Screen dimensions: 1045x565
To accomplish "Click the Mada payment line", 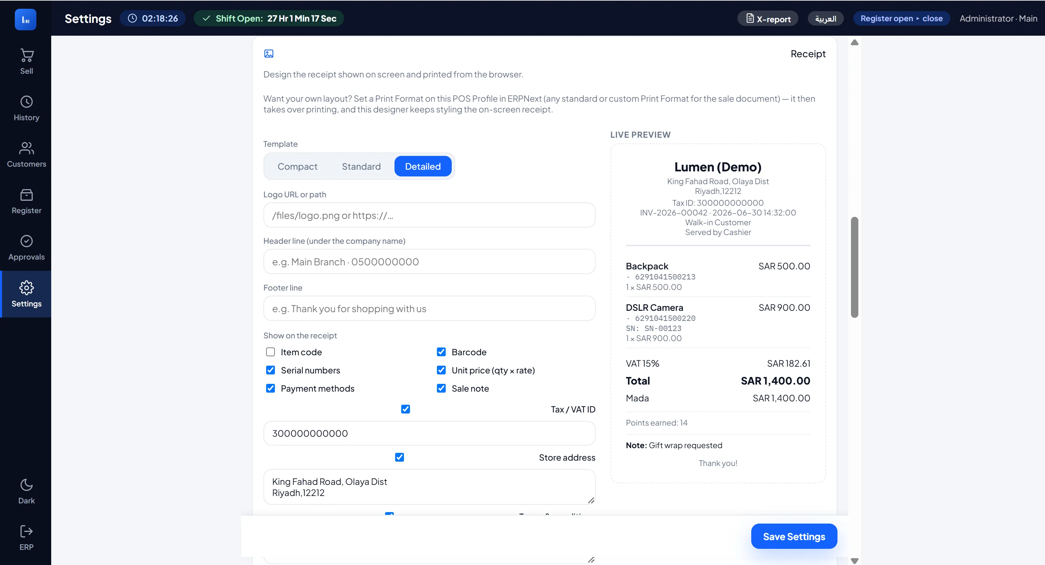I will point(718,398).
